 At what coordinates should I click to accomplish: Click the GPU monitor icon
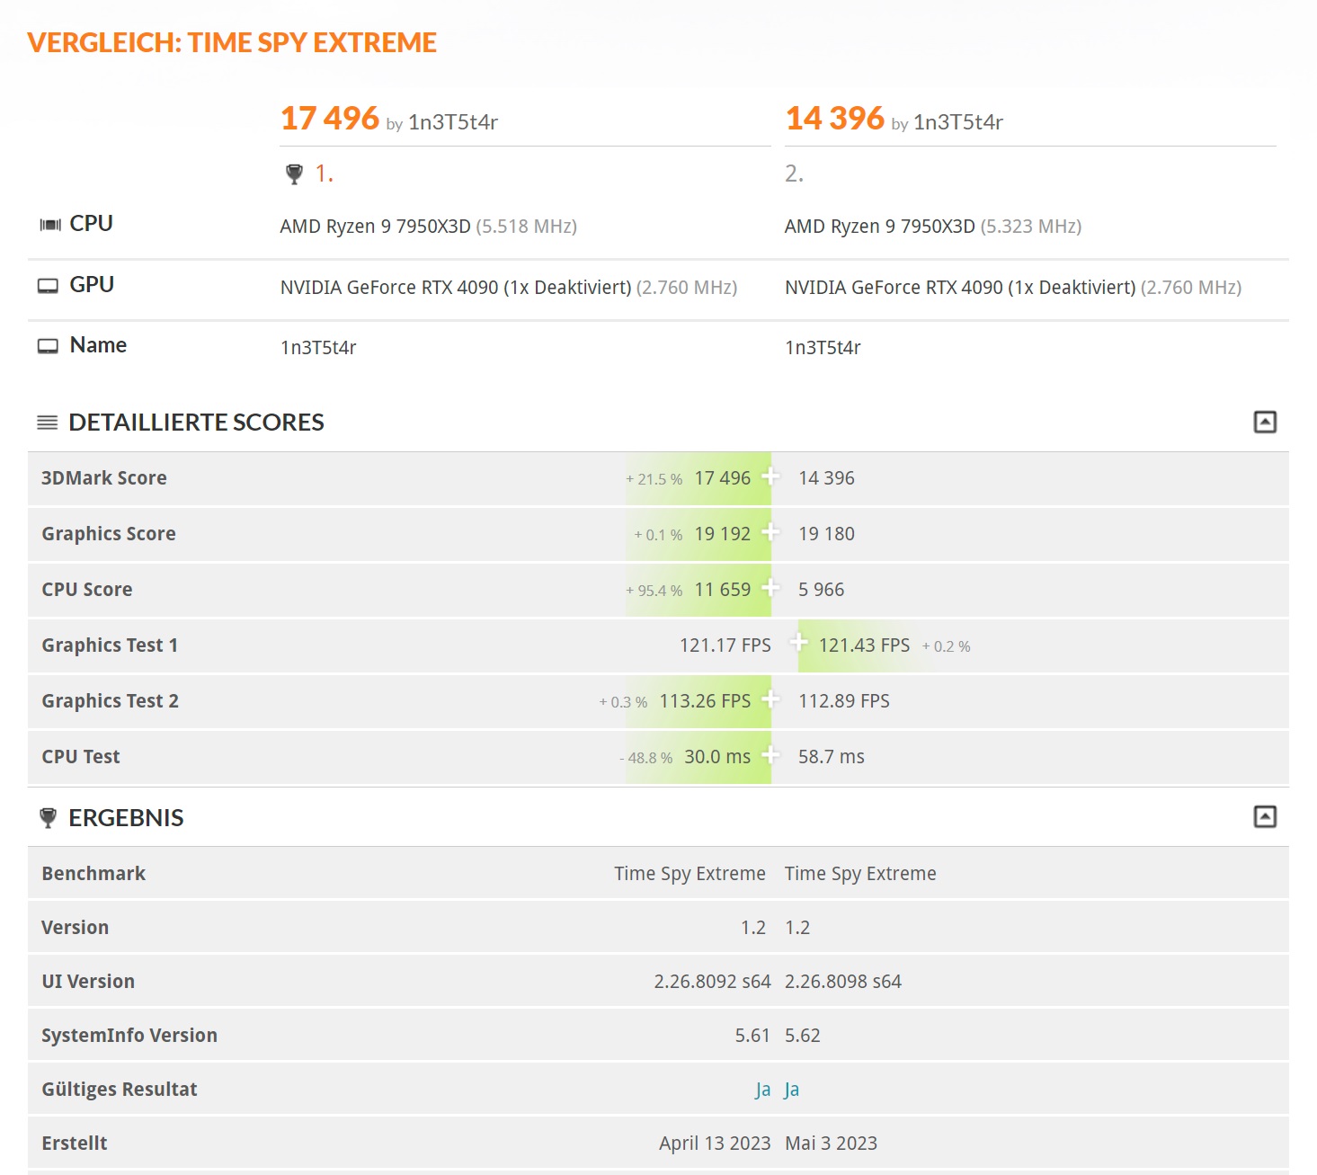pos(48,286)
